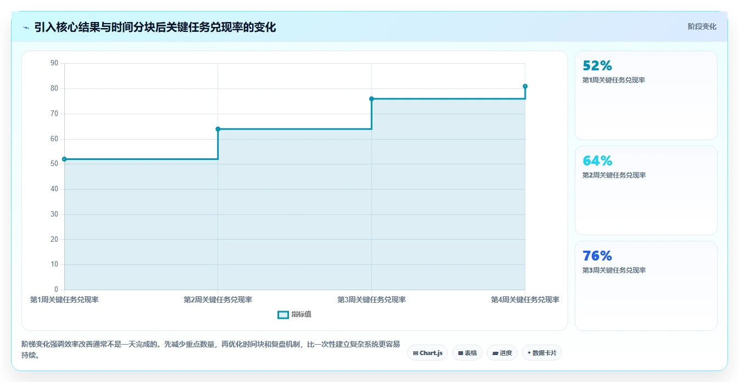This screenshot has height=382, width=739.
Task: Click the 52% data card value
Action: [597, 66]
